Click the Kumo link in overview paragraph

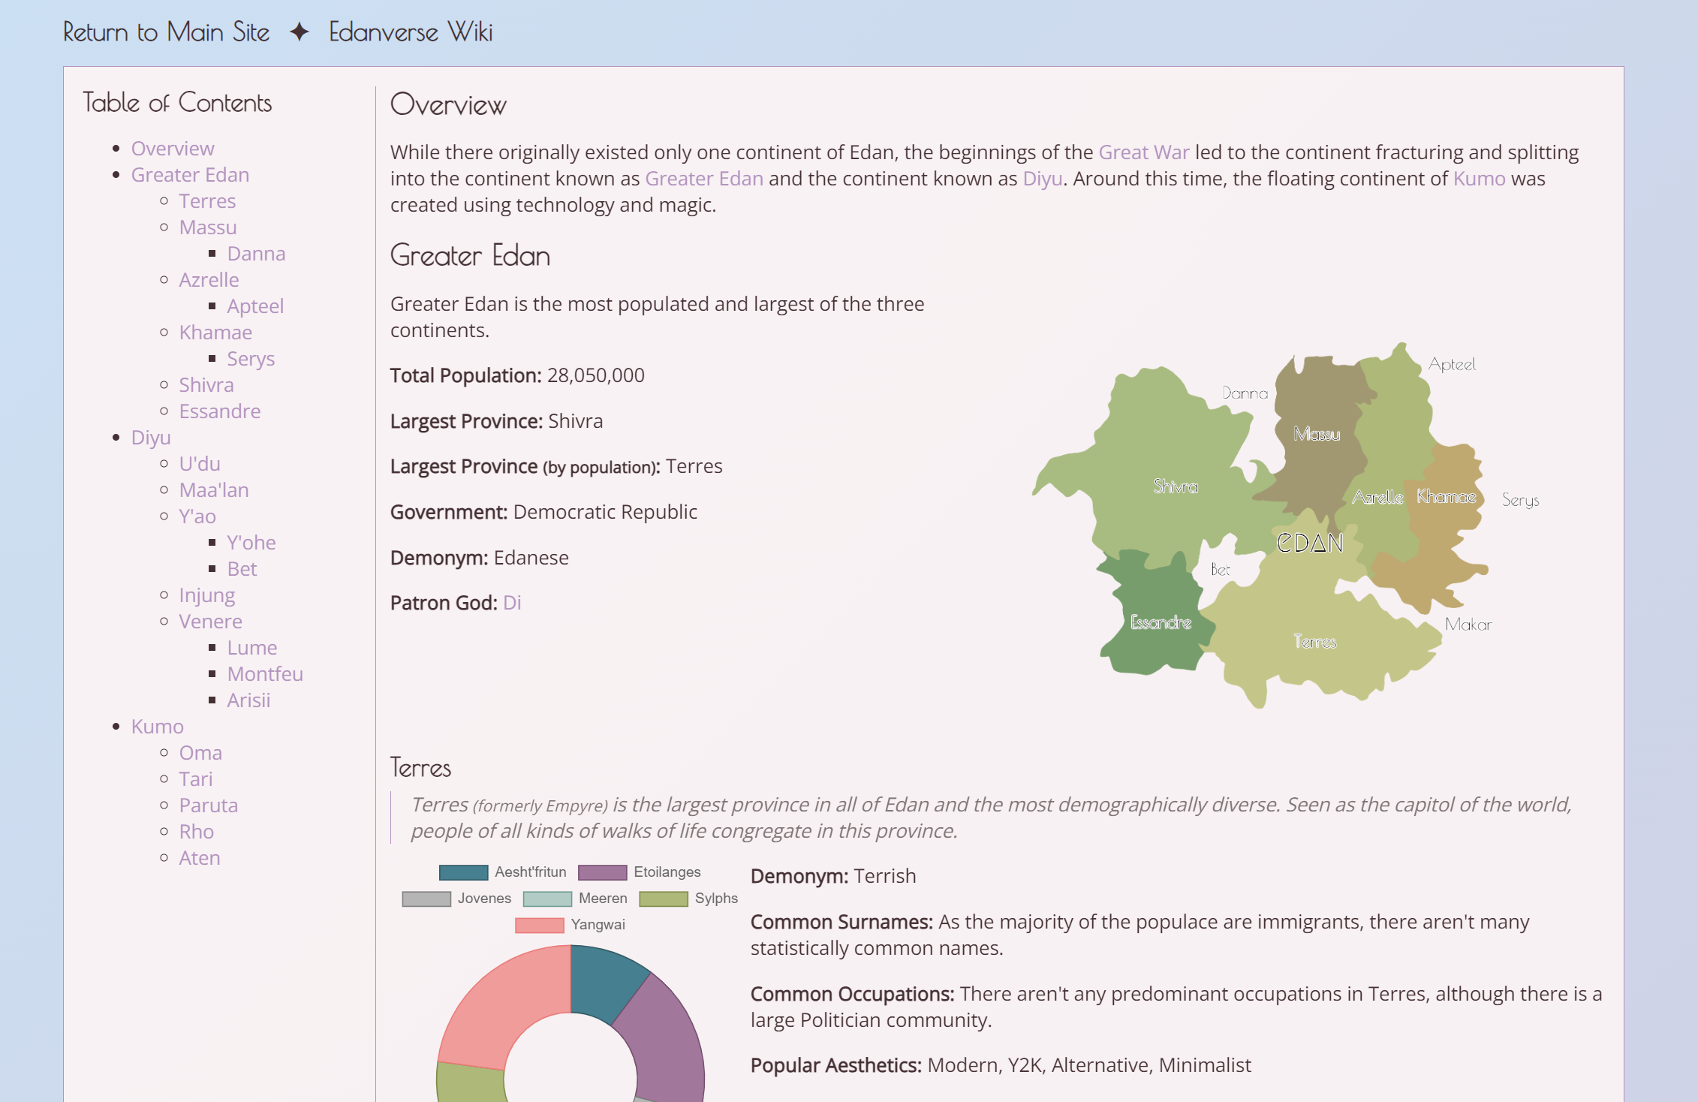tap(1479, 179)
